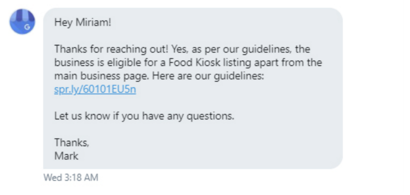This screenshot has width=410, height=195.
Task: Click the "Mark" signature
Action: 66,156
